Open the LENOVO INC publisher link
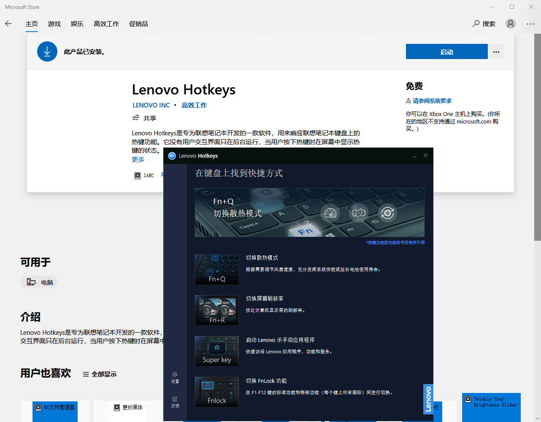Screen dimensions: 541x422 coord(151,105)
